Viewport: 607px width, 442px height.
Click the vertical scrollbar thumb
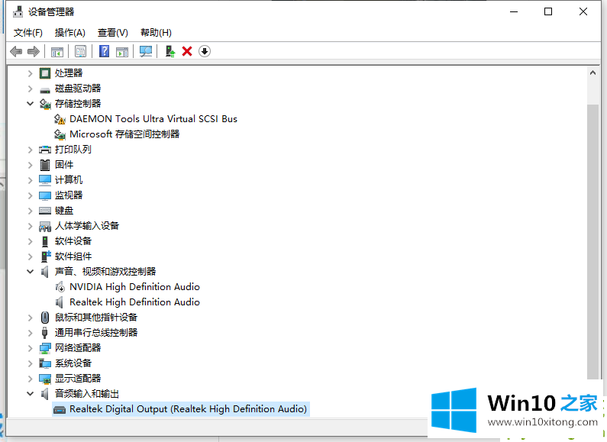pyautogui.click(x=592, y=242)
